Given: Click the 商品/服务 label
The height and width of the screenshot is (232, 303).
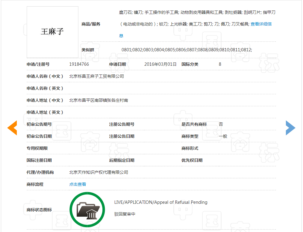Looking at the screenshot, I should [91, 24].
